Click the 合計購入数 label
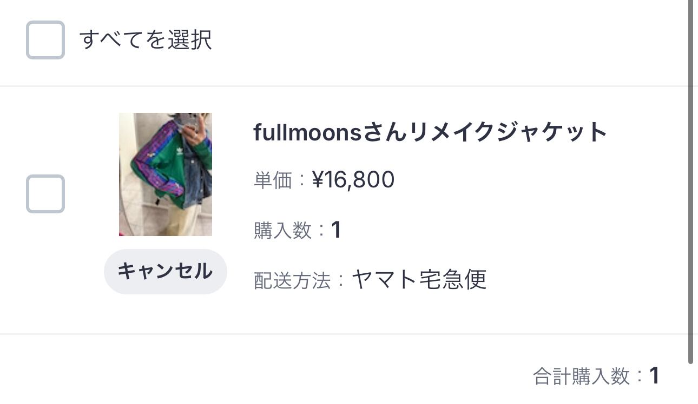The width and height of the screenshot is (698, 404). pyautogui.click(x=582, y=376)
